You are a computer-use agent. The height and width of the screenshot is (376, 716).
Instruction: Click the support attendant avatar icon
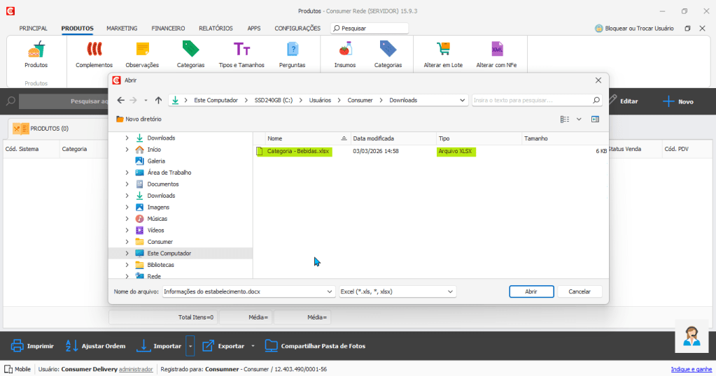(692, 336)
